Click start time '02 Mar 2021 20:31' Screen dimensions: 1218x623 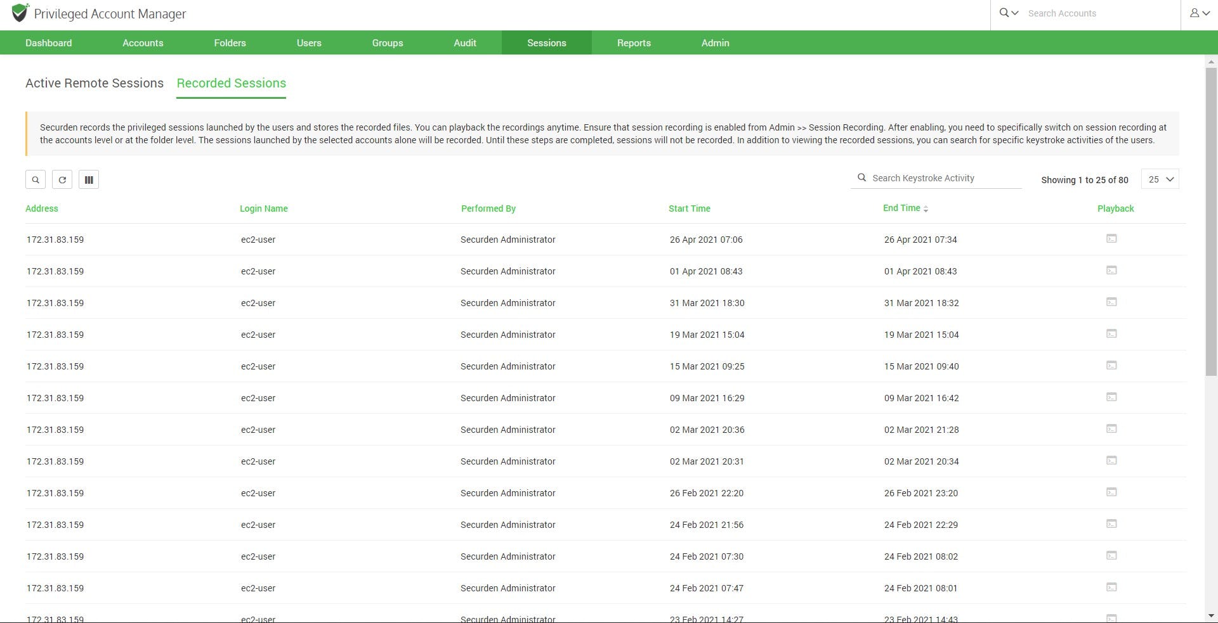[x=707, y=461]
